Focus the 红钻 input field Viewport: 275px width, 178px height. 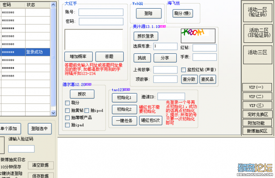pos(205,48)
